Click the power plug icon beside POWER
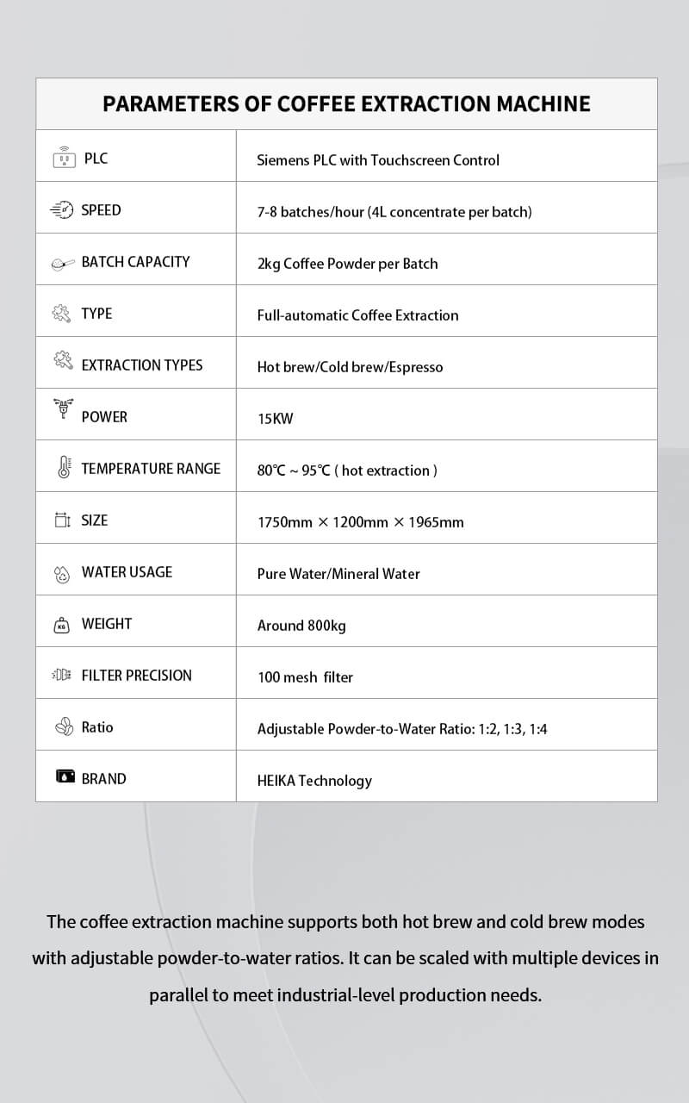This screenshot has width=689, height=1103. click(x=63, y=409)
